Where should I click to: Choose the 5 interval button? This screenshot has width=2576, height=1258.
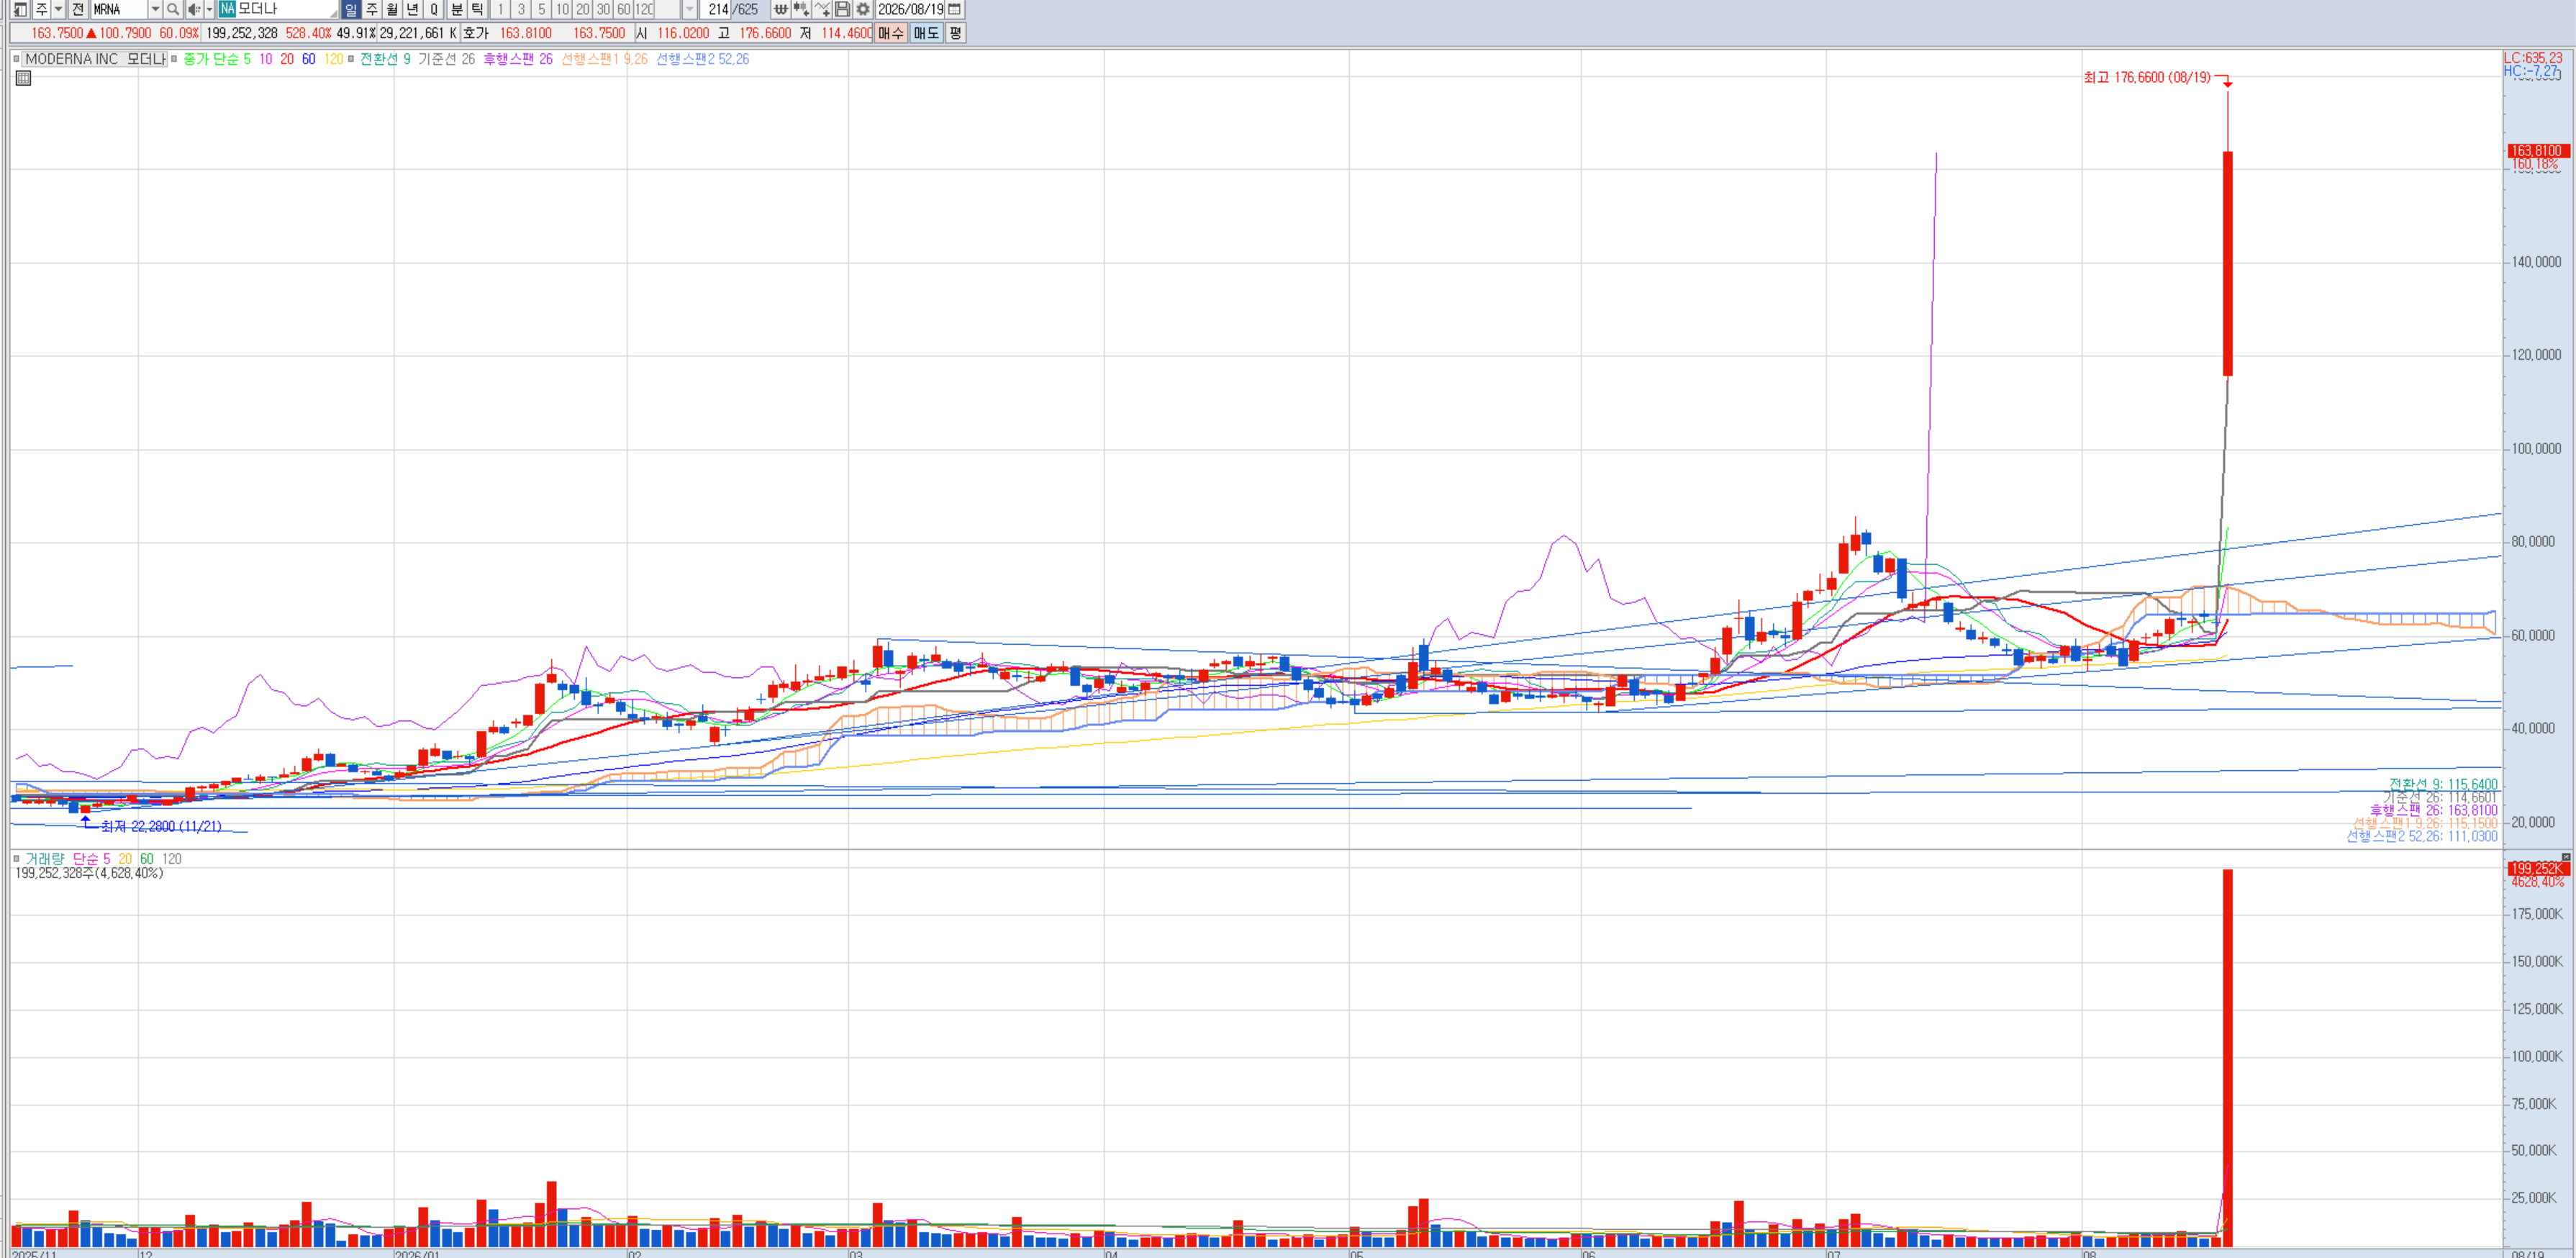click(x=542, y=9)
